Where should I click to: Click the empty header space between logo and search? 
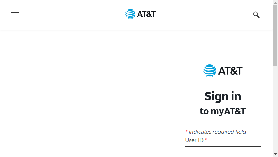204,15
